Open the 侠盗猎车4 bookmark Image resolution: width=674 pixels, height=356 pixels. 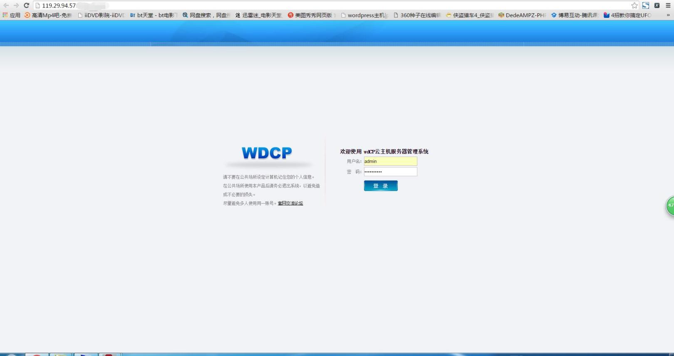pos(469,15)
